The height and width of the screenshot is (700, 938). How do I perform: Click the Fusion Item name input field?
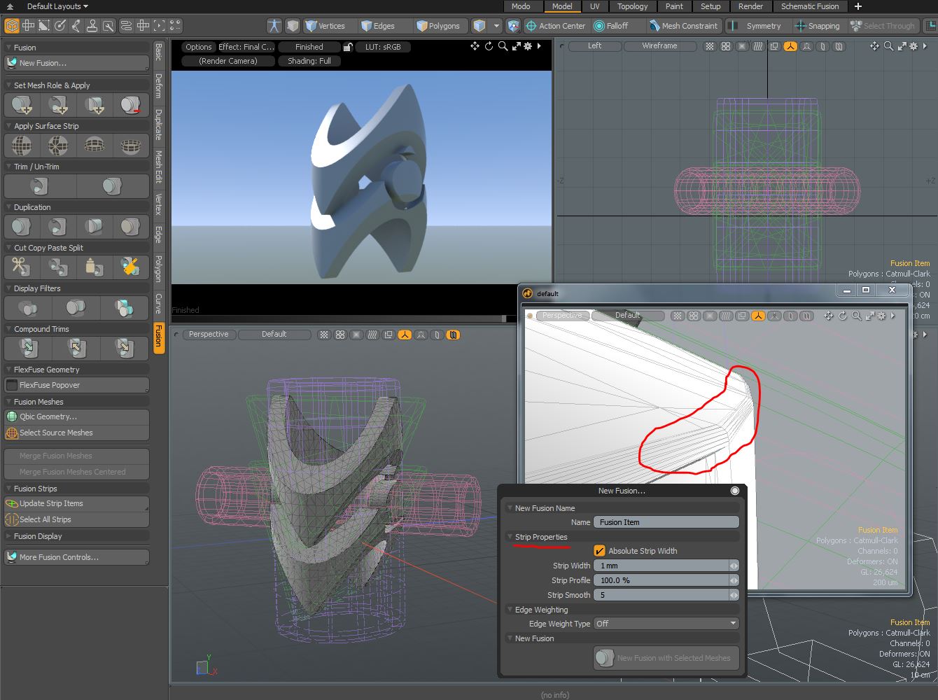click(666, 522)
